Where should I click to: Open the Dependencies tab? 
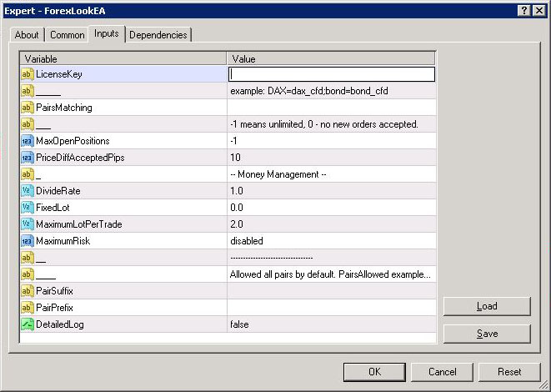click(158, 35)
